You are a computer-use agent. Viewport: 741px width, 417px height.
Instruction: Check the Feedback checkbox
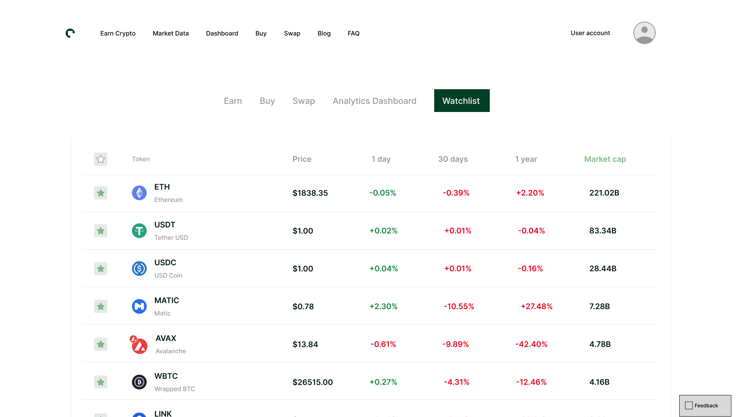click(x=689, y=405)
